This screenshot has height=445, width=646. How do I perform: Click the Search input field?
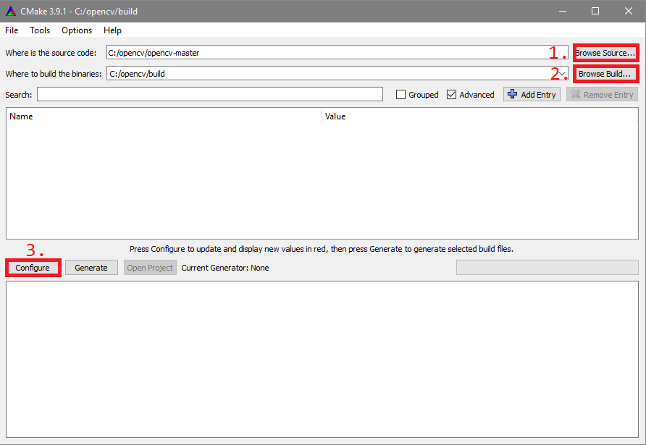210,94
